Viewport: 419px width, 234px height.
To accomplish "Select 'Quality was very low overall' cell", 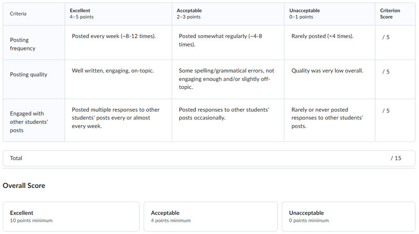I will coord(329,78).
